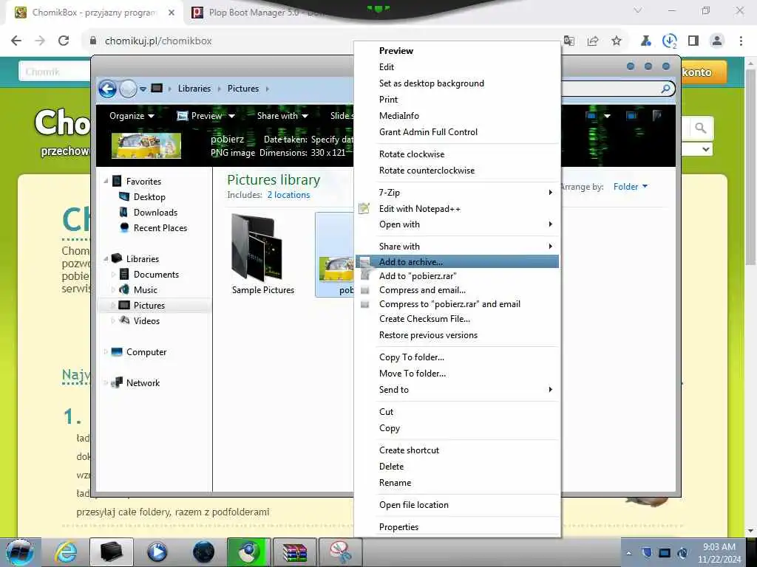This screenshot has height=567, width=757.
Task: Select Network in navigation pane
Action: pos(143,383)
